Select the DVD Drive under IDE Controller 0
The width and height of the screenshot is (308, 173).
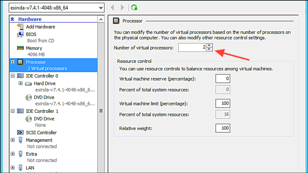pos(44,97)
